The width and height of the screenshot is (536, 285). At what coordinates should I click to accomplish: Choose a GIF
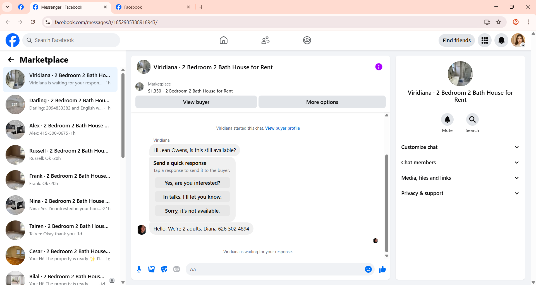pyautogui.click(x=176, y=269)
